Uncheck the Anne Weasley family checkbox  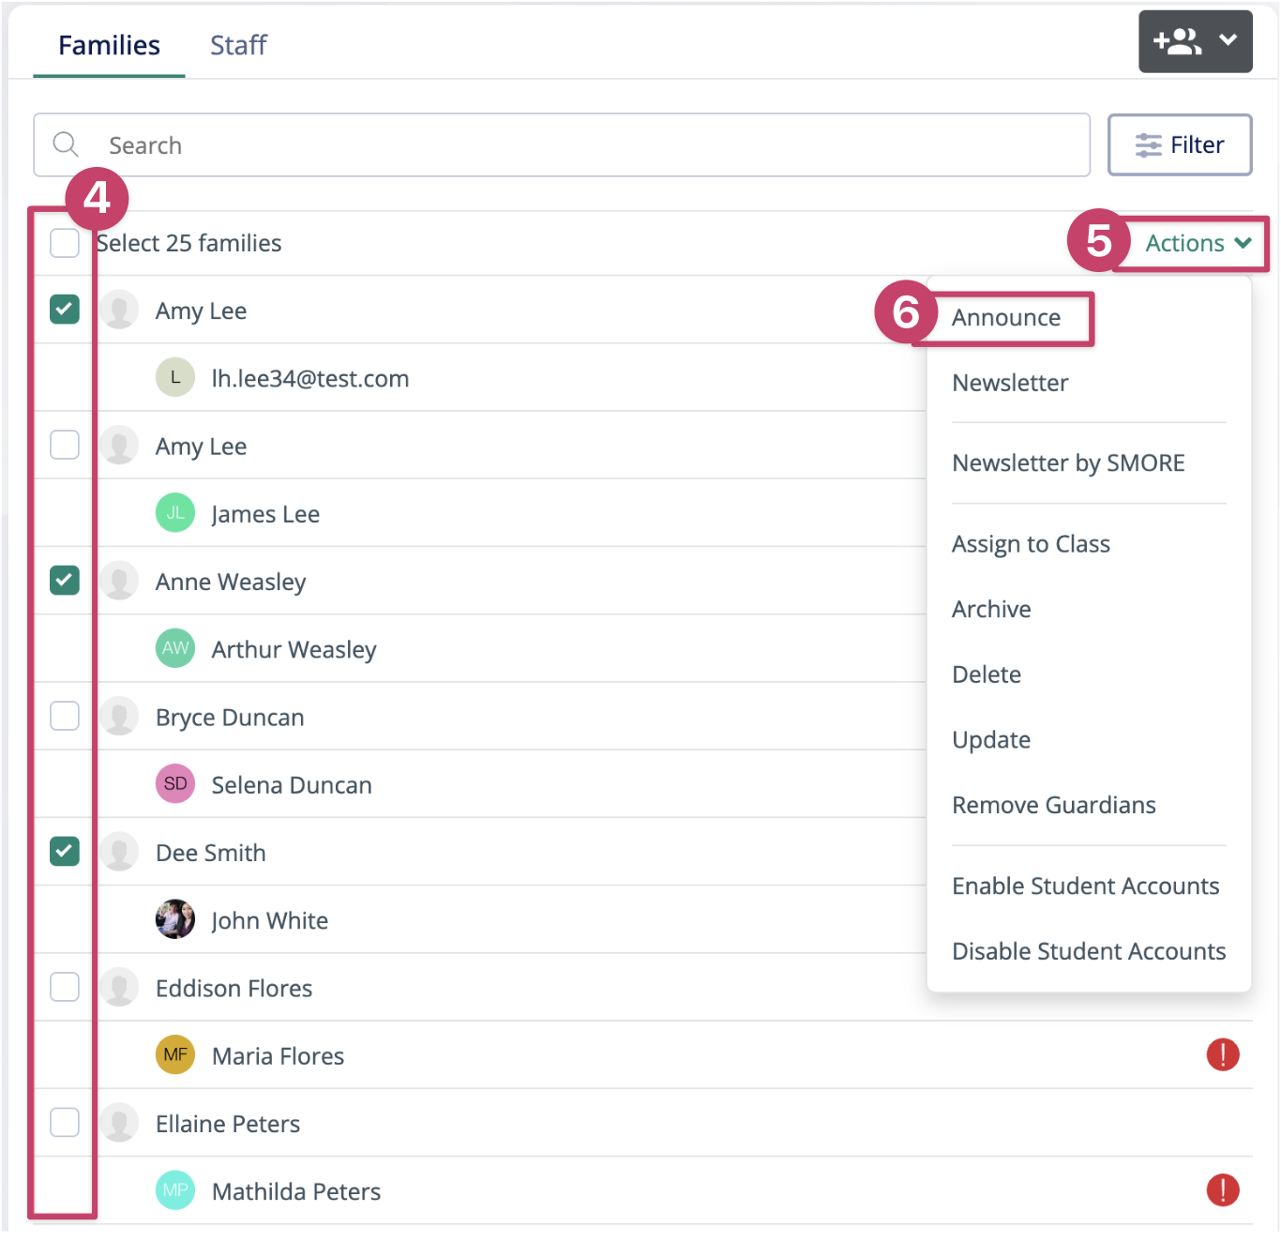[65, 581]
